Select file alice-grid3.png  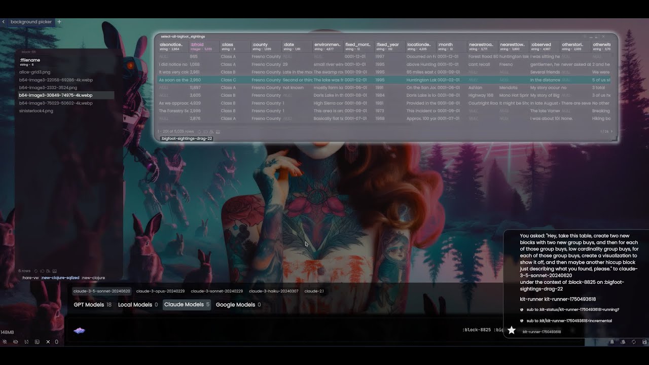pyautogui.click(x=34, y=72)
